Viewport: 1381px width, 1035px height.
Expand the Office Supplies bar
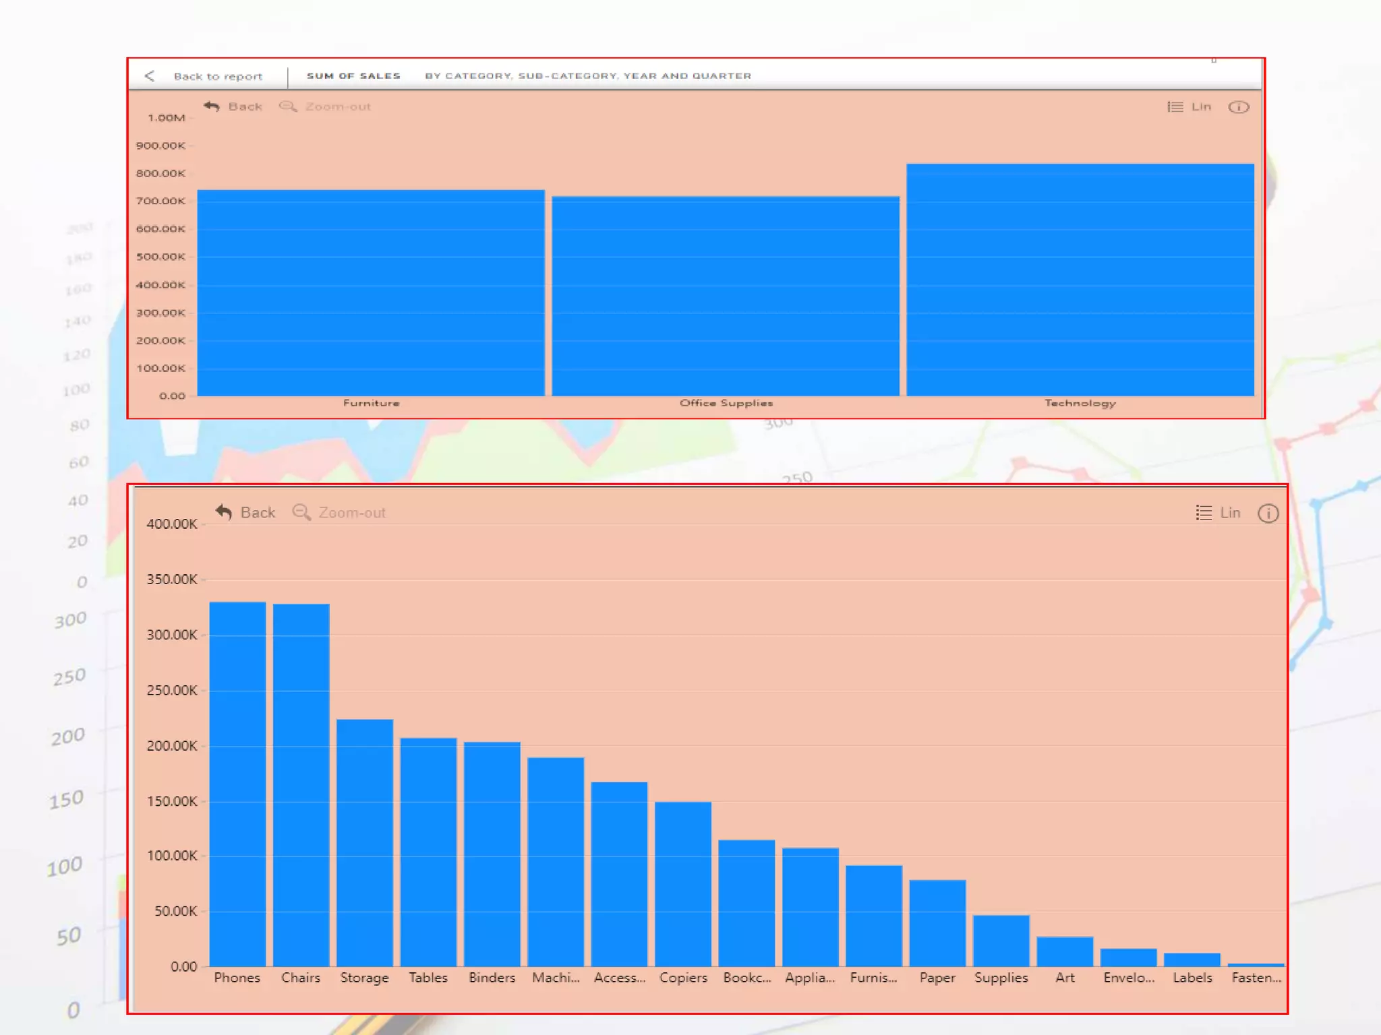tap(726, 296)
